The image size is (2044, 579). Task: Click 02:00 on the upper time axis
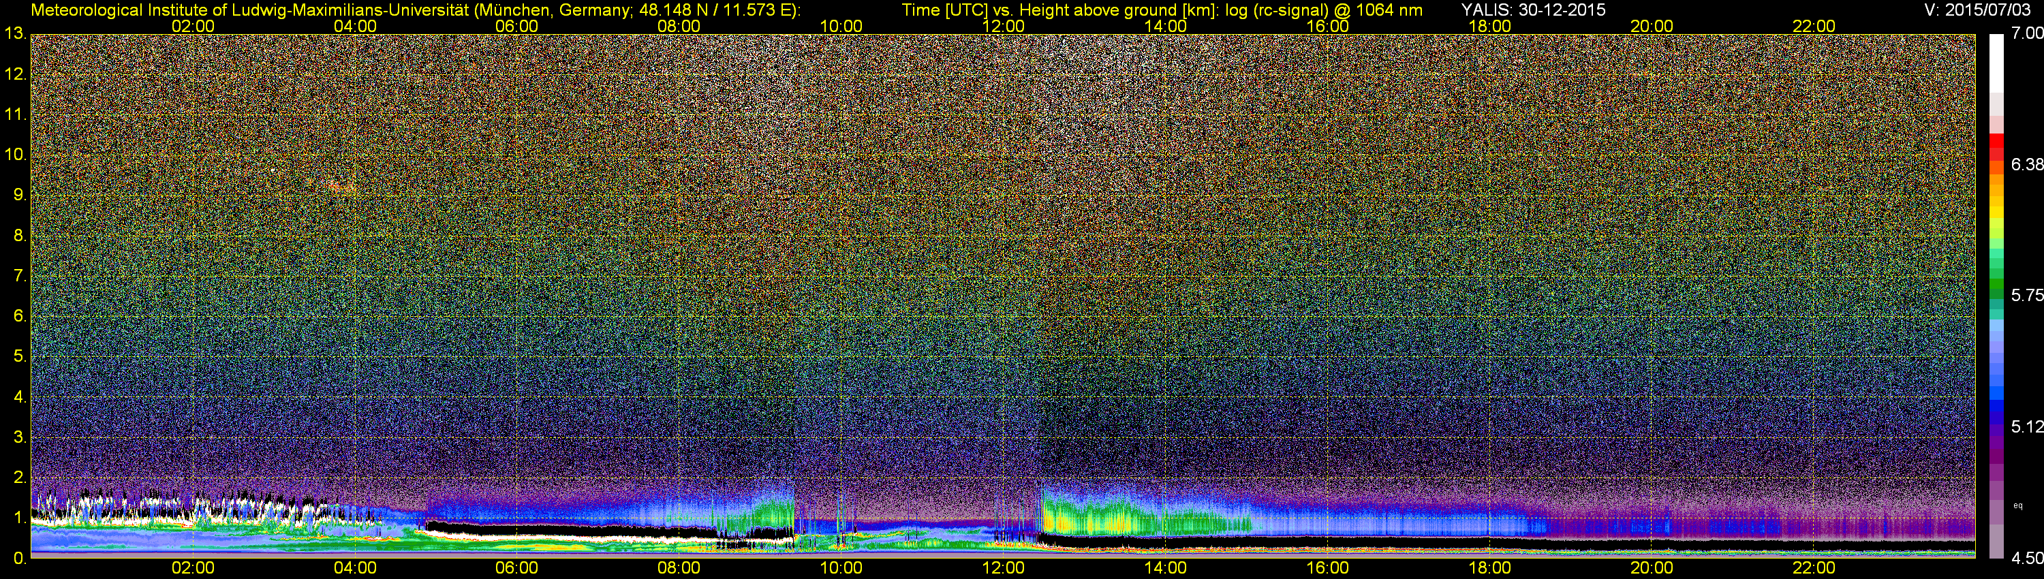(x=193, y=26)
